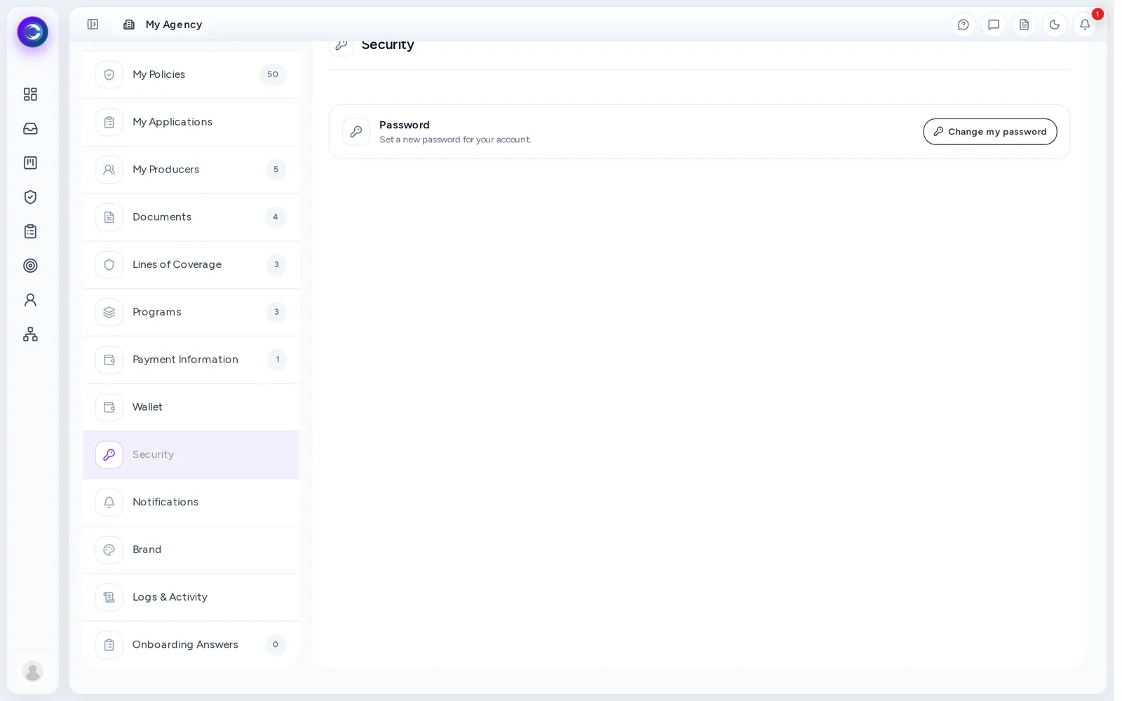Viewport: 1122px width, 701px height.
Task: Toggle dark mode moon icon
Action: coord(1055,25)
